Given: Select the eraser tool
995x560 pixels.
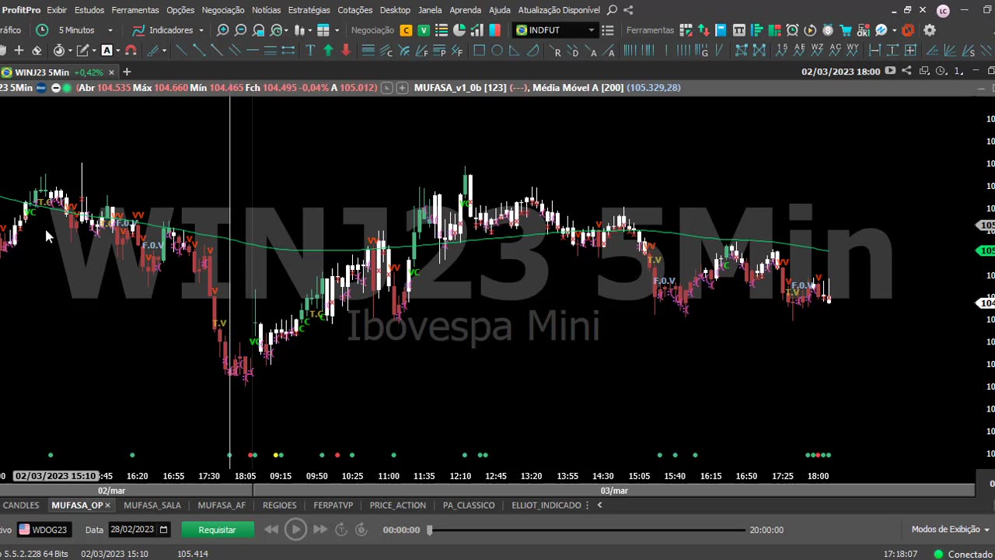Looking at the screenshot, I should click(37, 51).
